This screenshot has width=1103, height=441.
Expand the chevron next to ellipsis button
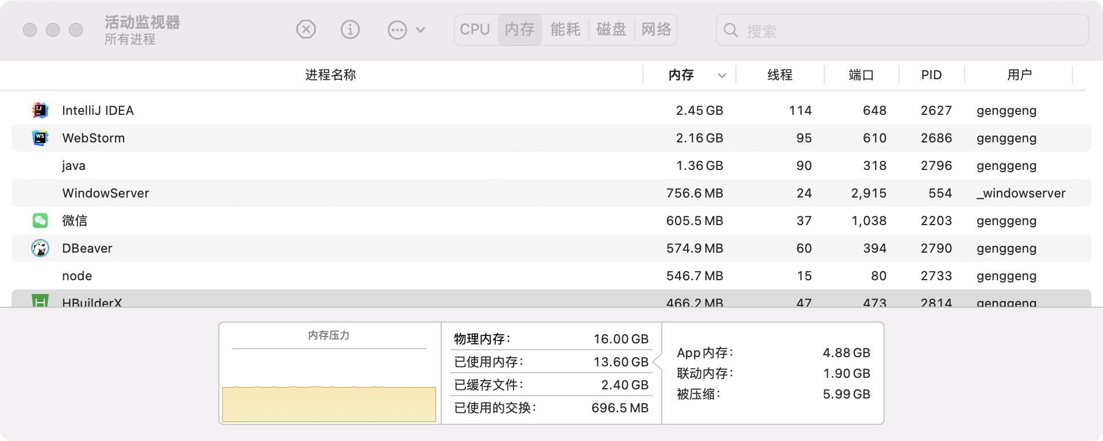pos(421,30)
